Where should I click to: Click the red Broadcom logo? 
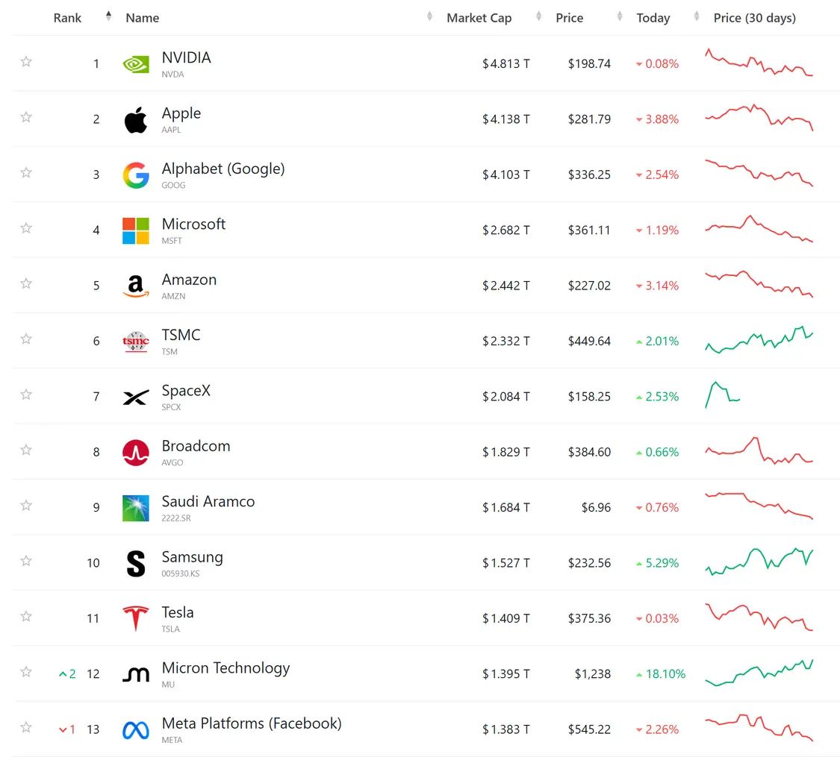[136, 453]
